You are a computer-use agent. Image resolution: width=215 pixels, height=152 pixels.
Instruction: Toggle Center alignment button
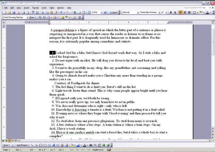tap(185, 12)
